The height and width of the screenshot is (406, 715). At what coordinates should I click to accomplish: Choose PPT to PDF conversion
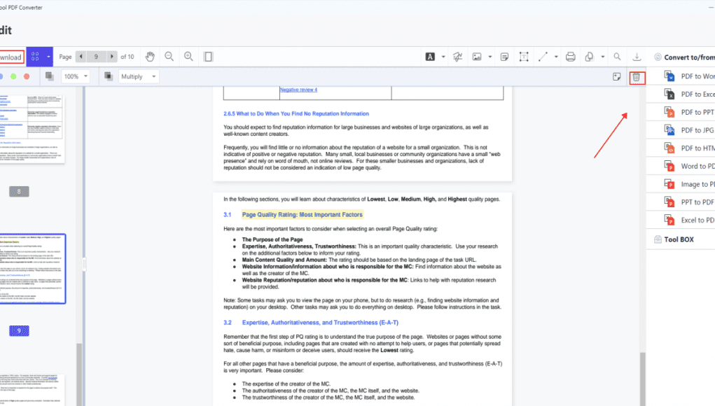pyautogui.click(x=690, y=202)
